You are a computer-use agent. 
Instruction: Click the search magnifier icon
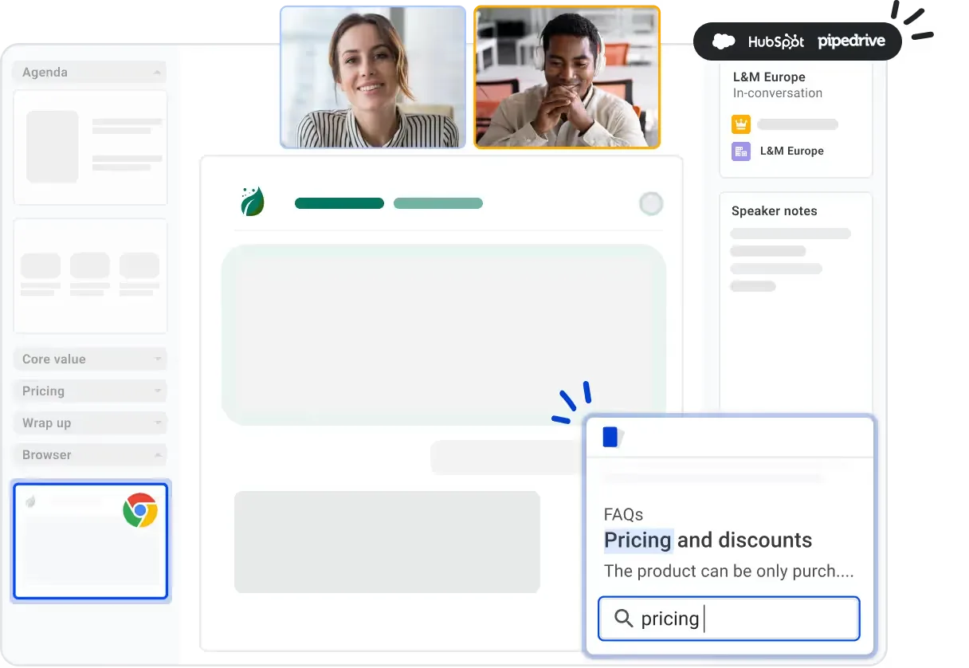click(x=624, y=618)
